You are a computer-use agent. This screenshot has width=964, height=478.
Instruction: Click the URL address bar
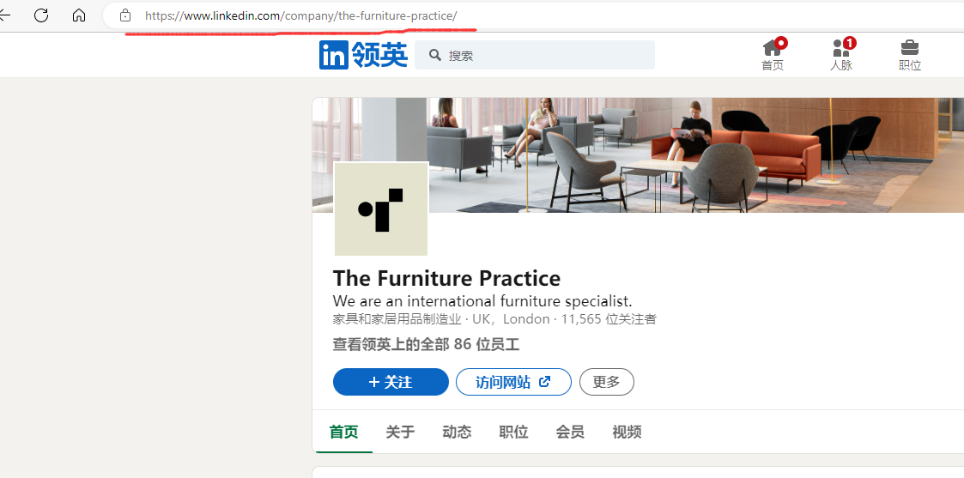coord(534,15)
